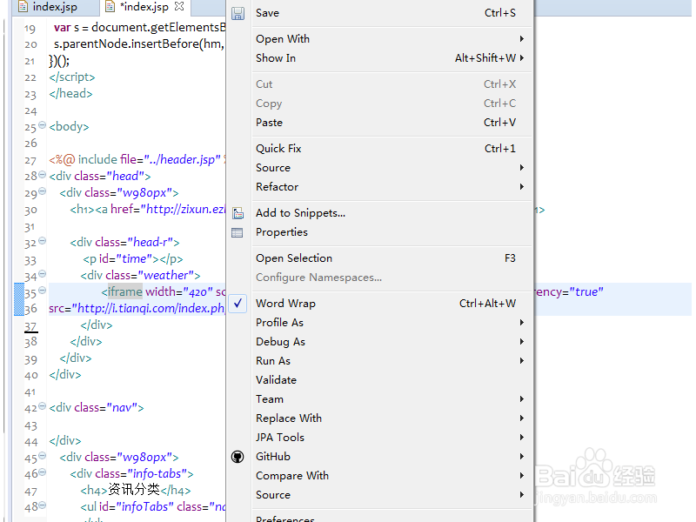Expand the Team submenu arrow
Screen dimensions: 696x522
[522, 399]
